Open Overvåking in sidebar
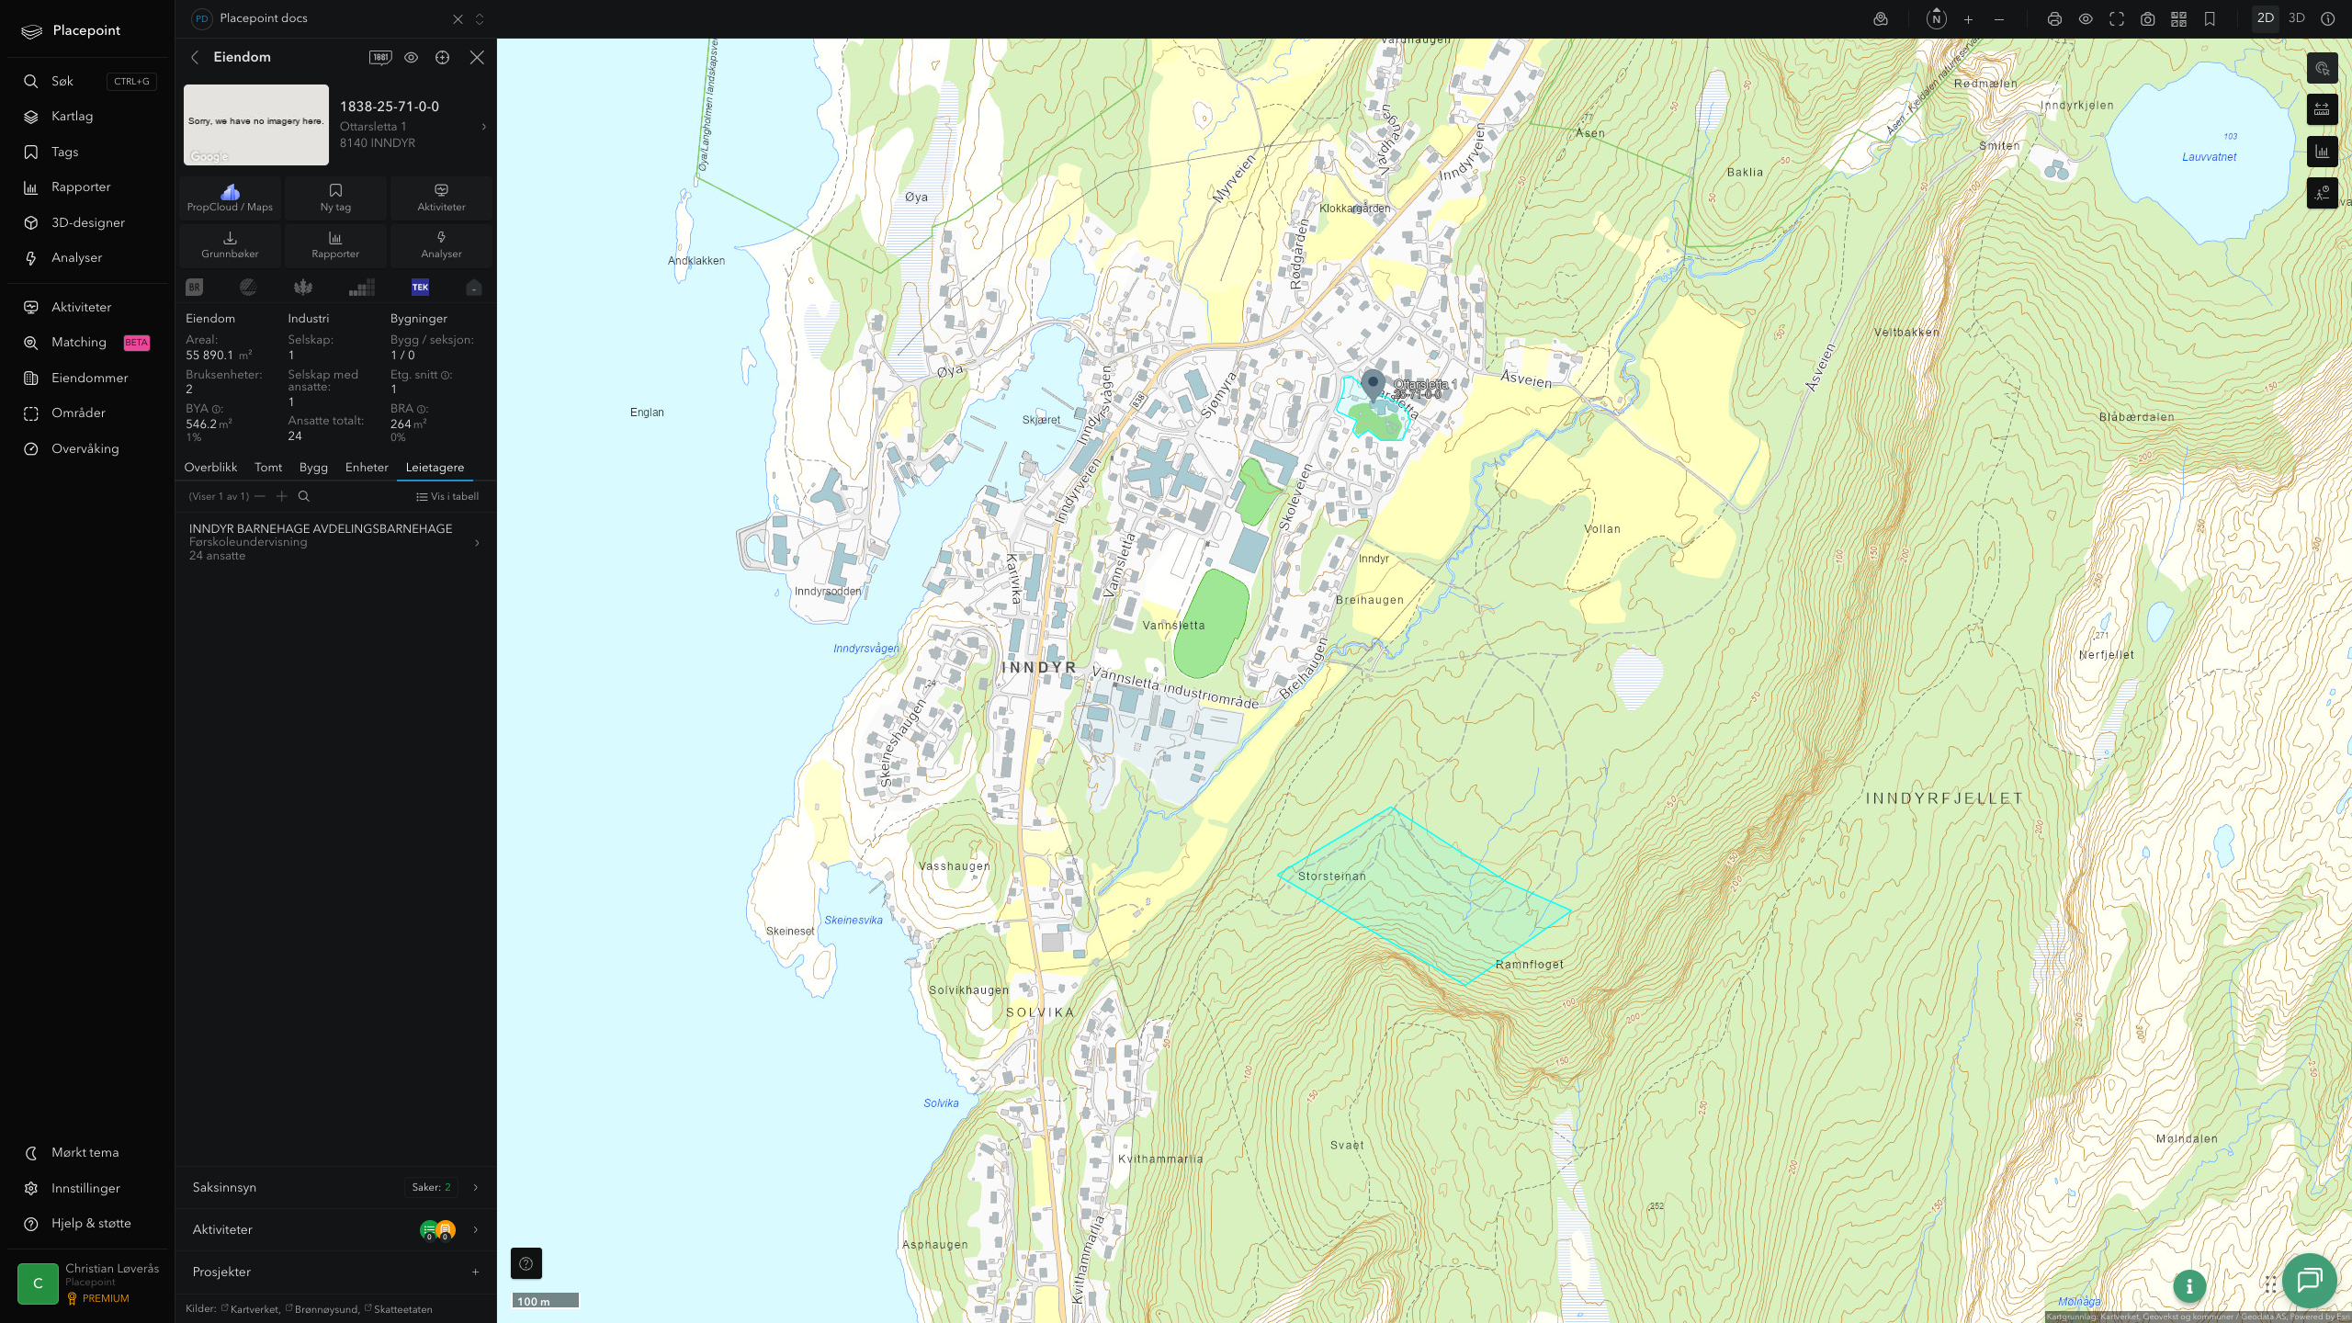Image resolution: width=2352 pixels, height=1323 pixels. click(x=89, y=448)
